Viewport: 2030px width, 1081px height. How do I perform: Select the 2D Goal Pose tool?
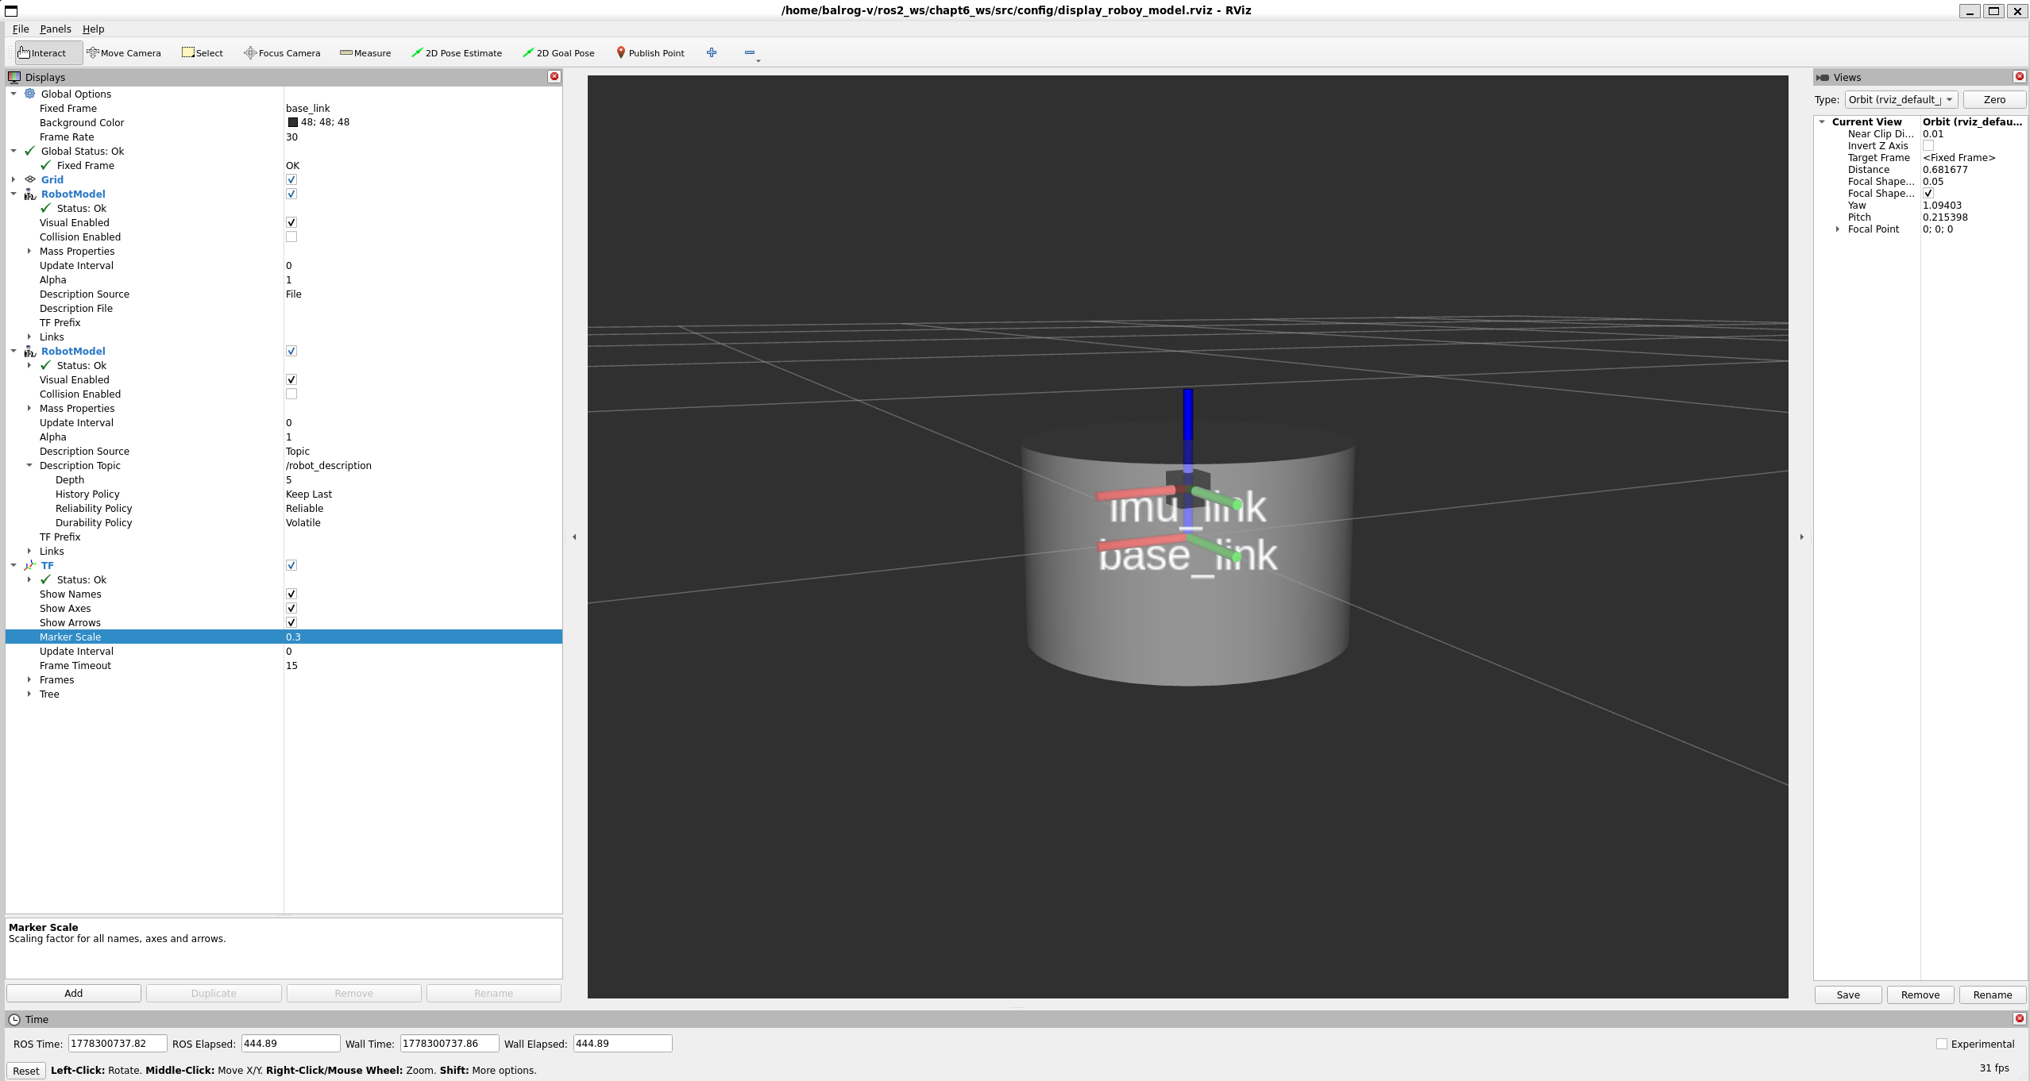[x=558, y=53]
